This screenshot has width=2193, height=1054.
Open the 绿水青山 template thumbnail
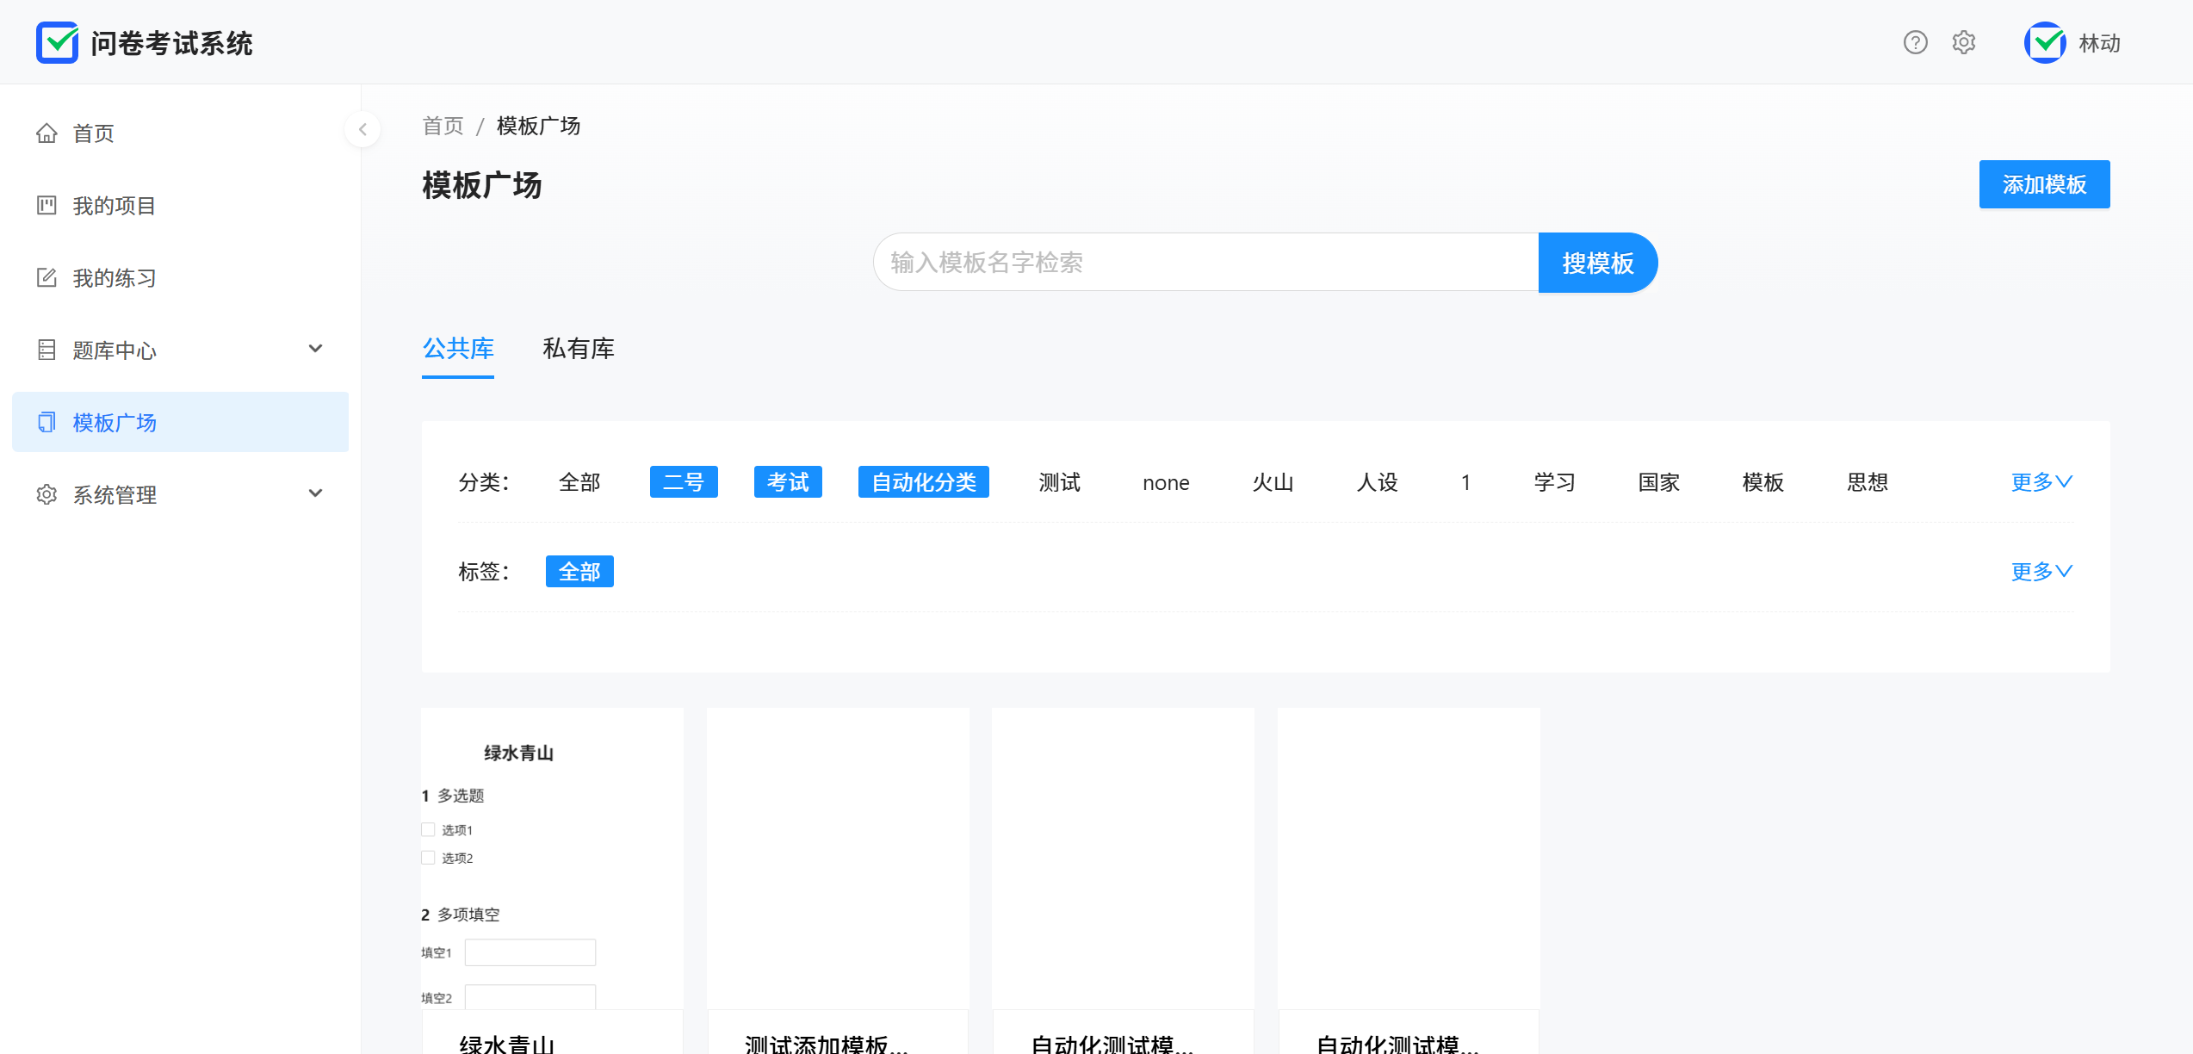click(552, 858)
